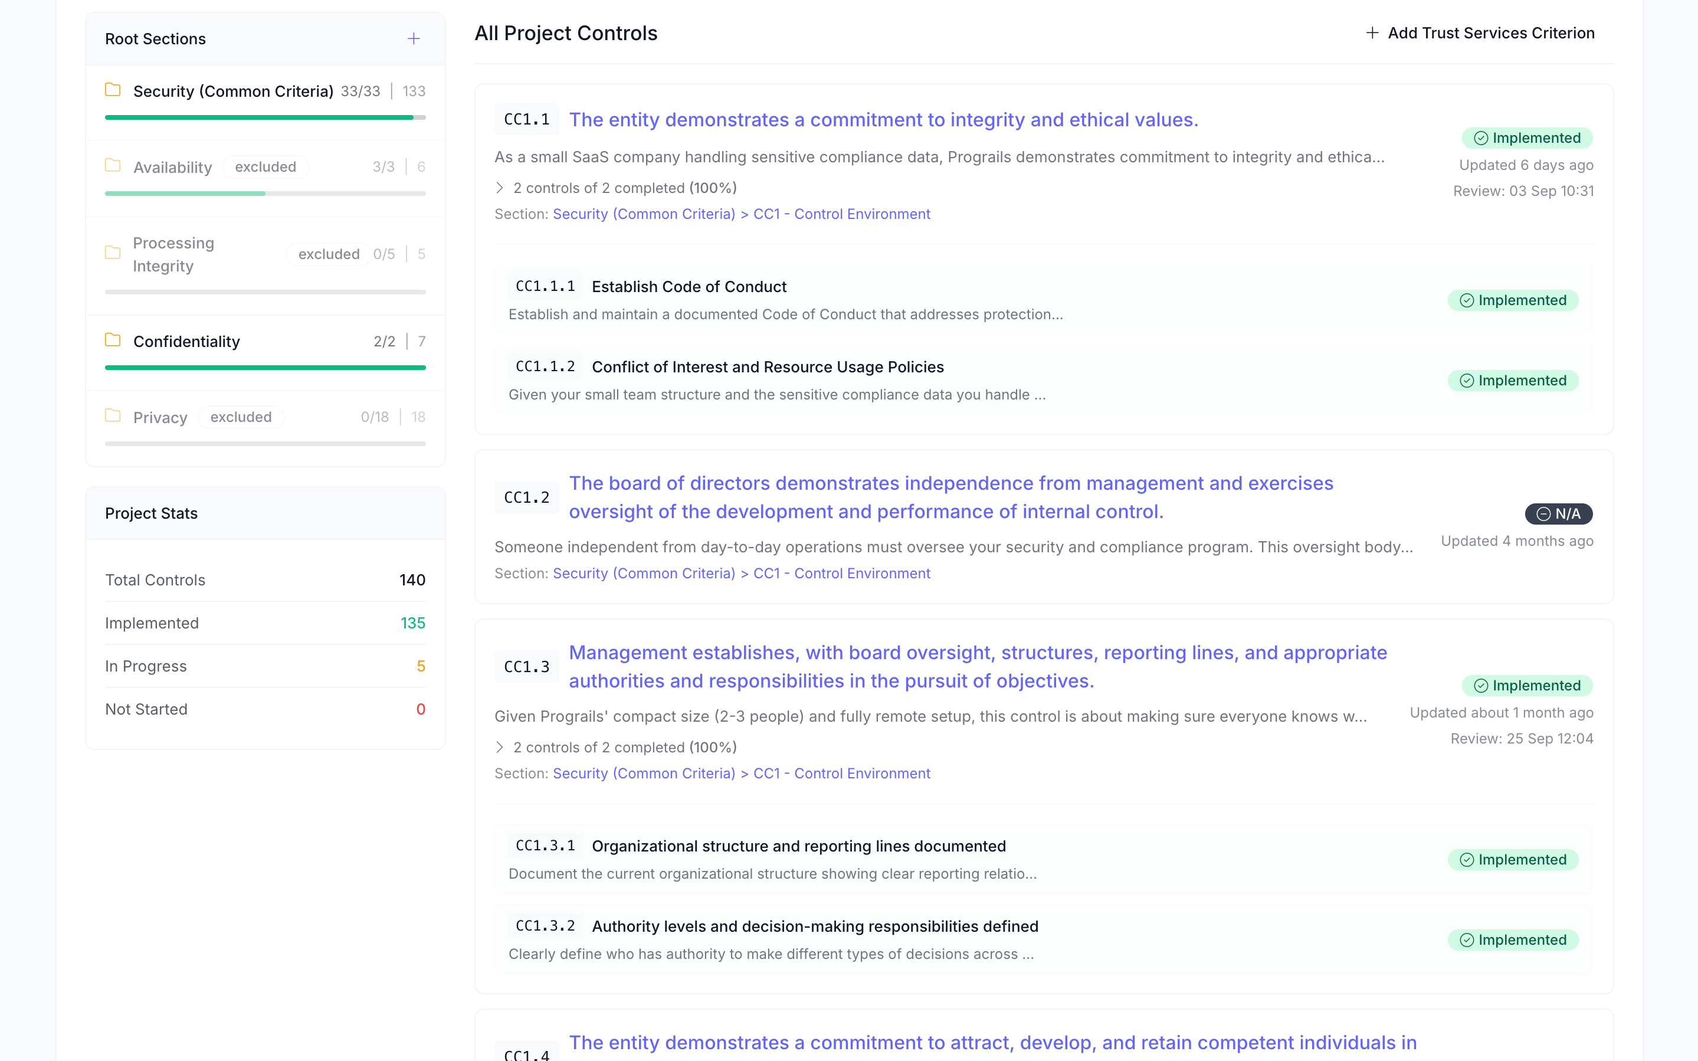Viewport: 1698px width, 1061px height.
Task: Click the CC1.1.1 code label
Action: pos(545,286)
